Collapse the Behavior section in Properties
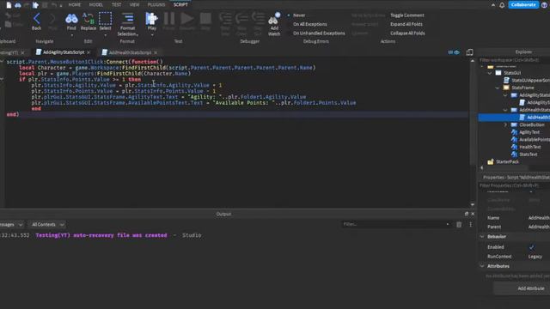The height and width of the screenshot is (309, 550). 482,237
